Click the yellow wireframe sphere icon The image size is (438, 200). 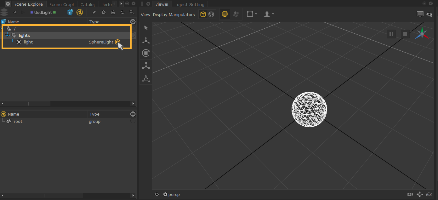(225, 14)
